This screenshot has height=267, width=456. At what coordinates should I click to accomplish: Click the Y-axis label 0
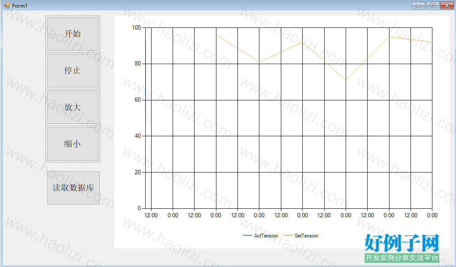coord(139,208)
